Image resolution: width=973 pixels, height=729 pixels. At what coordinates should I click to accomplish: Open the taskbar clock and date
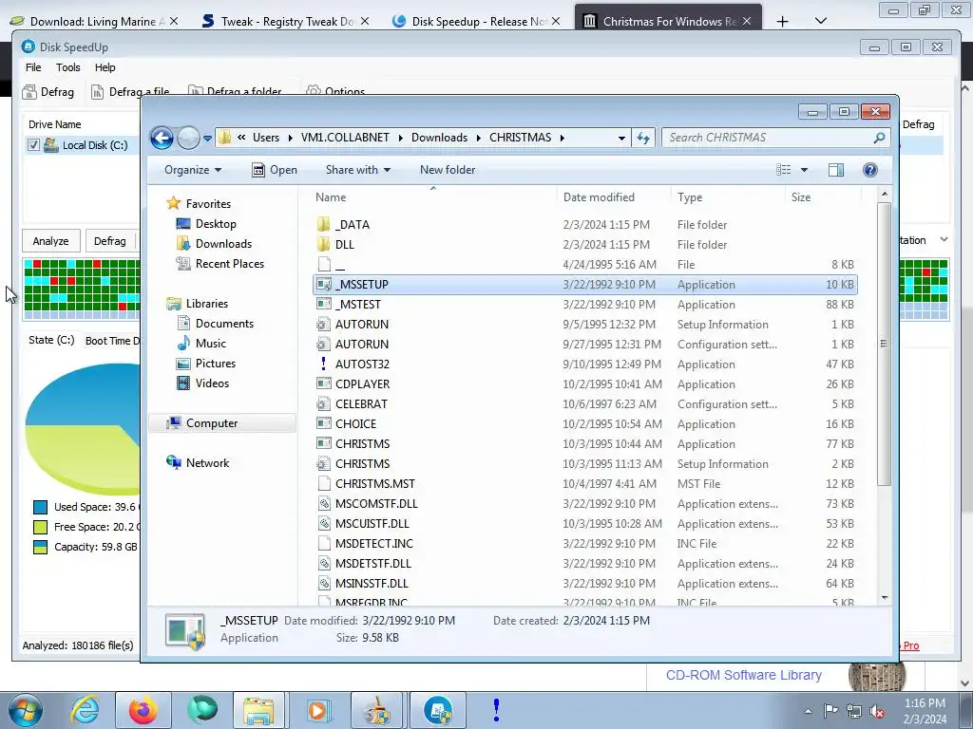point(925,711)
